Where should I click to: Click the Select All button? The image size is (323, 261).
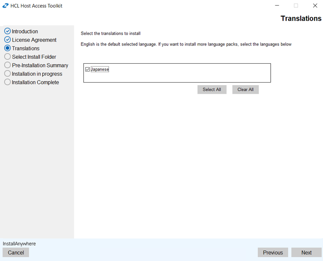tap(212, 89)
